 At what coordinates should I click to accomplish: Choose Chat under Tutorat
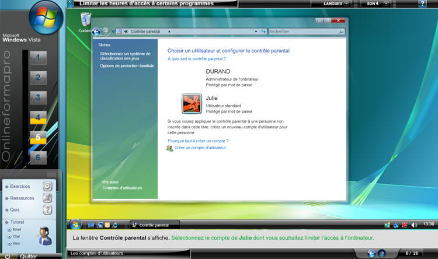coord(16,236)
